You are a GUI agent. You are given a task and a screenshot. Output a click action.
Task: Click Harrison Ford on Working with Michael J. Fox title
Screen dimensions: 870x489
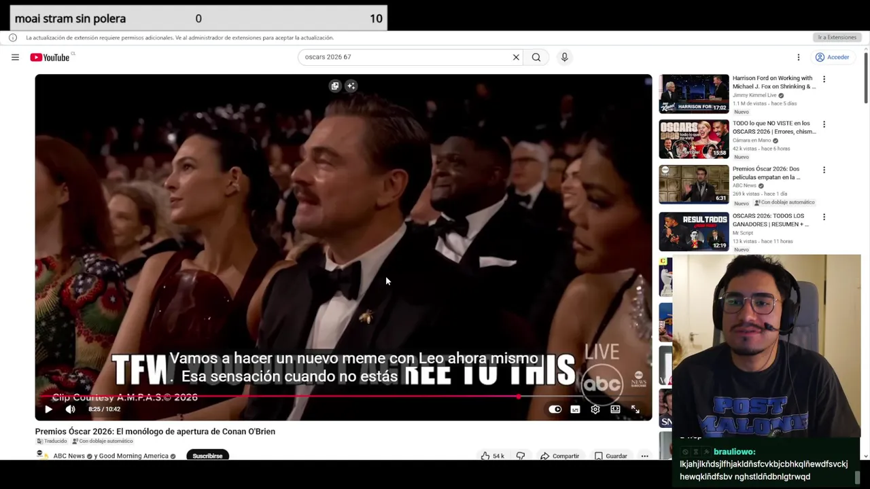click(773, 82)
